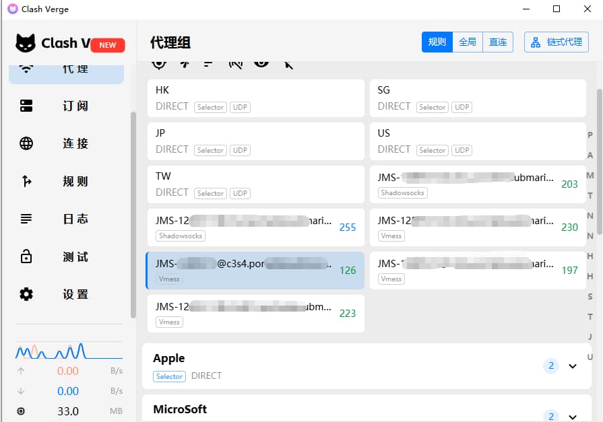Click the download speed arrow icon

(21, 391)
